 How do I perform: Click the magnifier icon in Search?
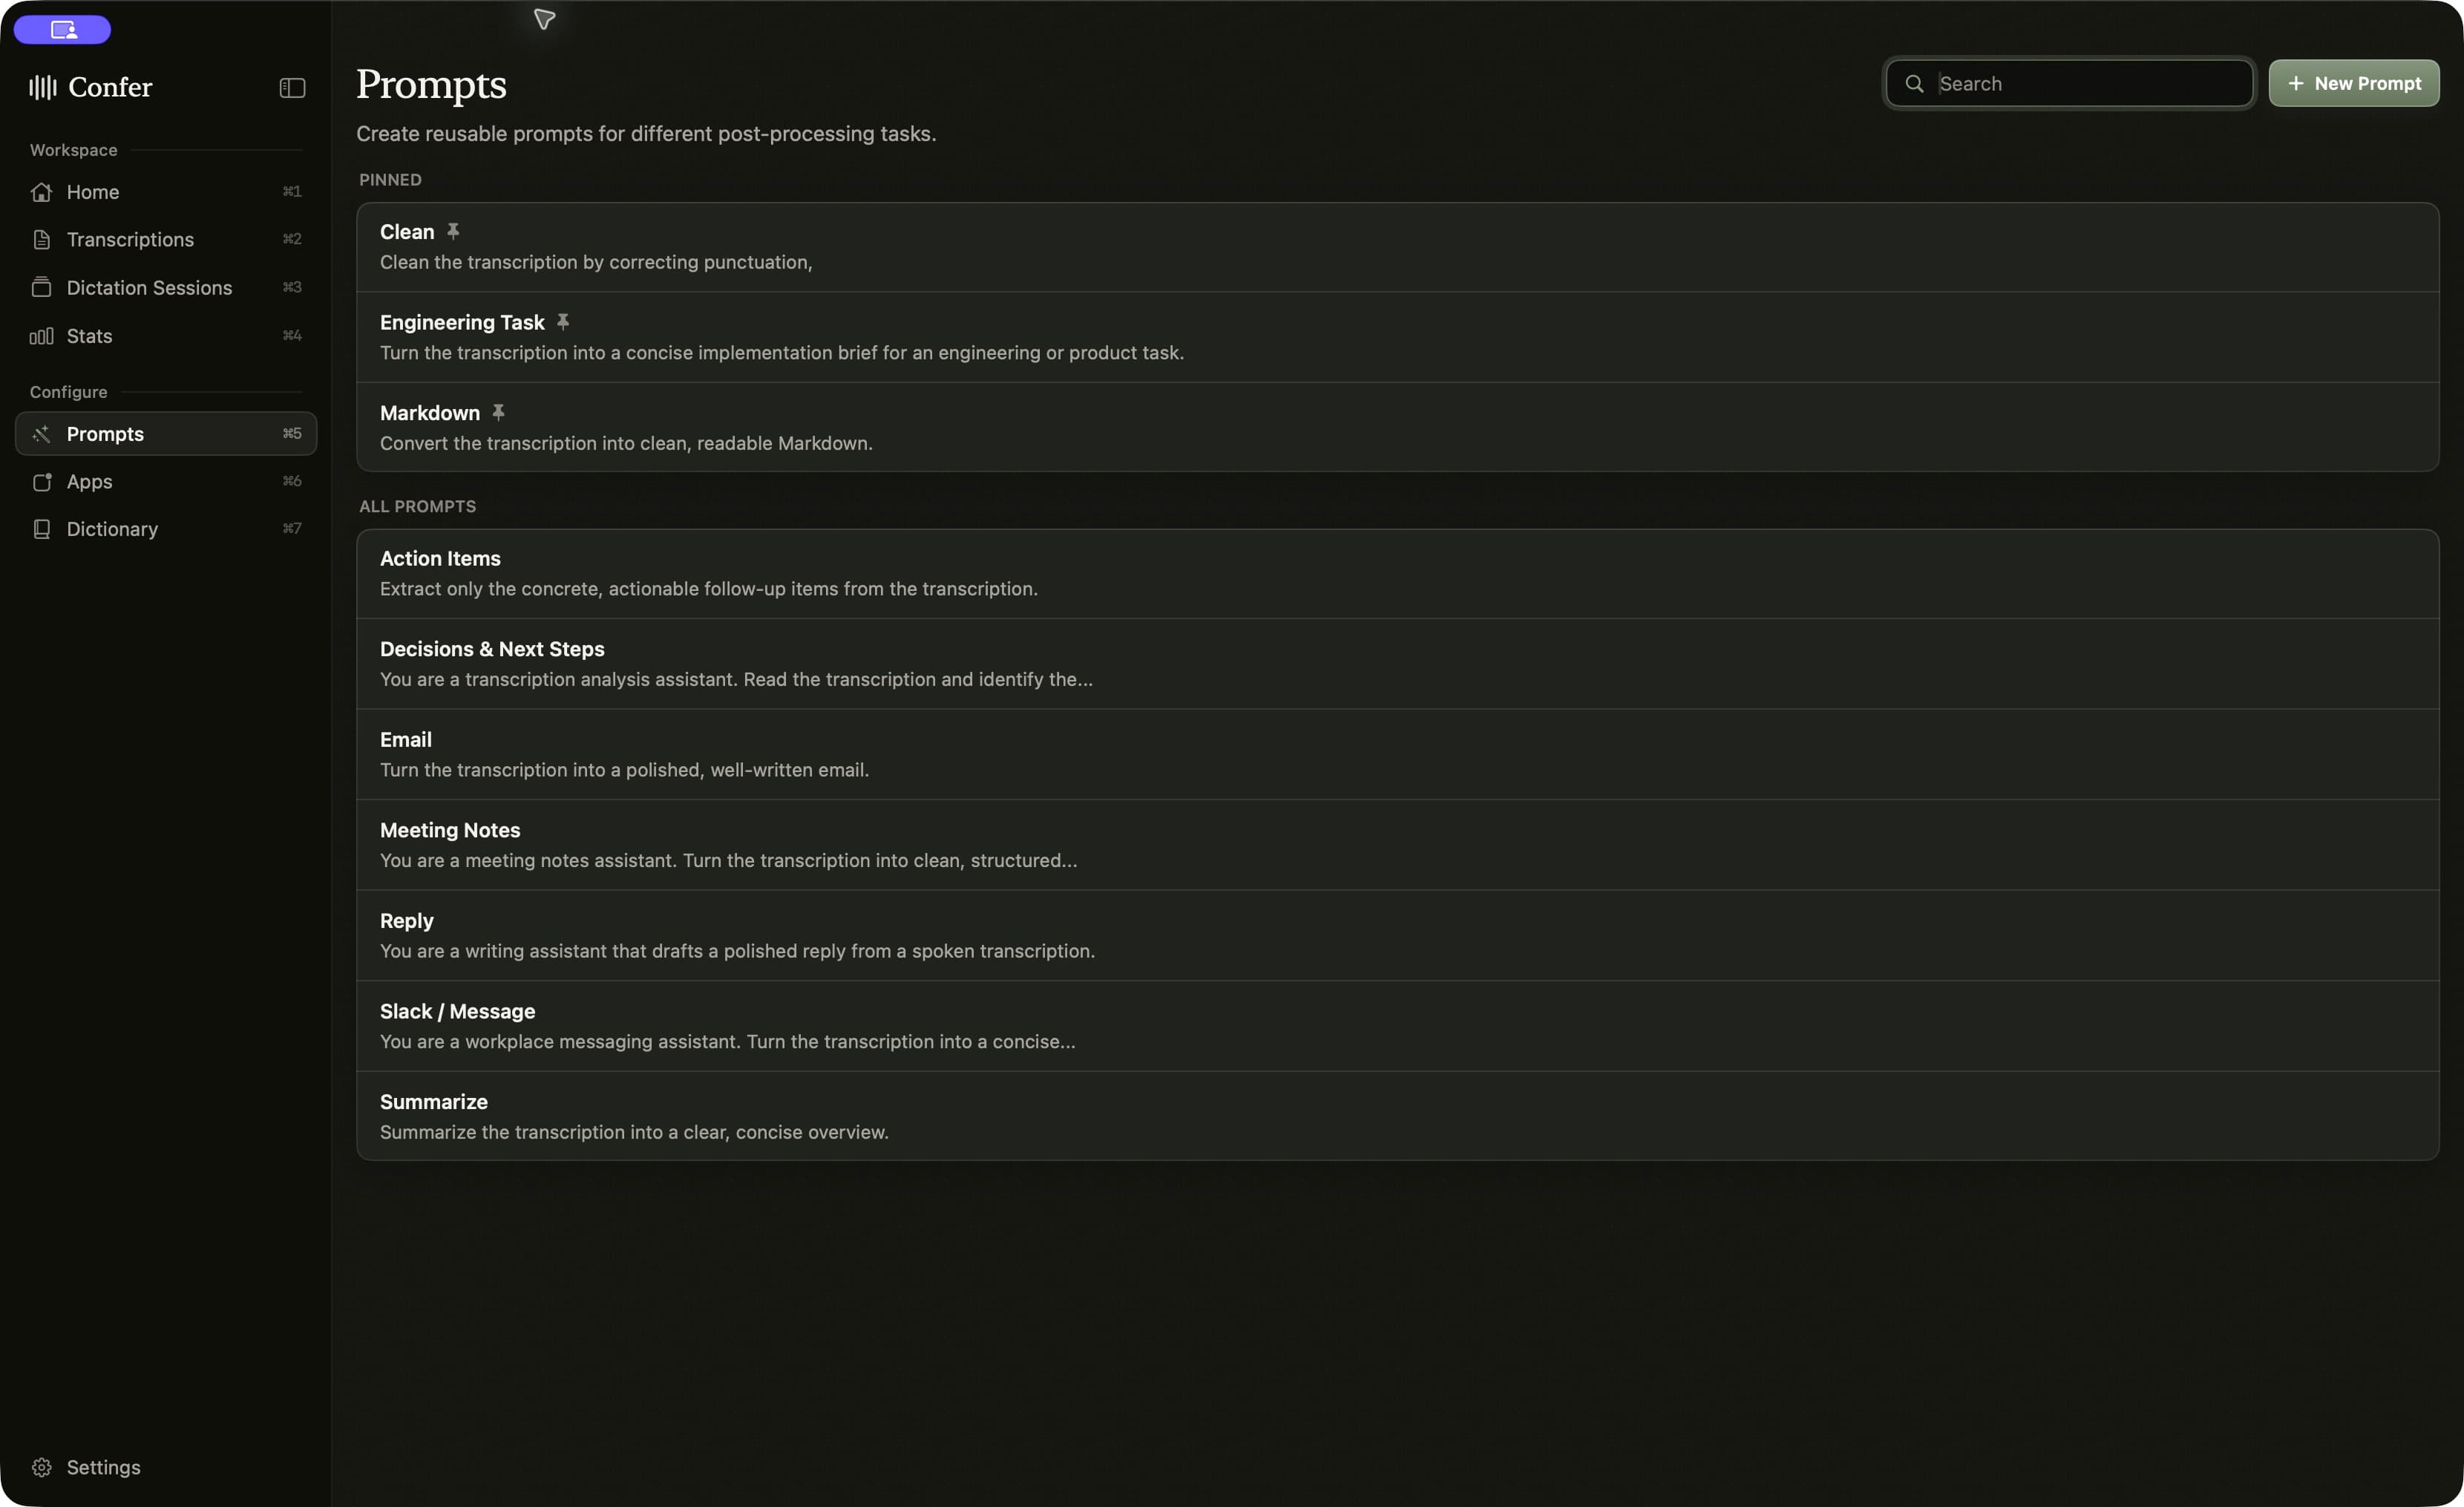[x=1914, y=84]
